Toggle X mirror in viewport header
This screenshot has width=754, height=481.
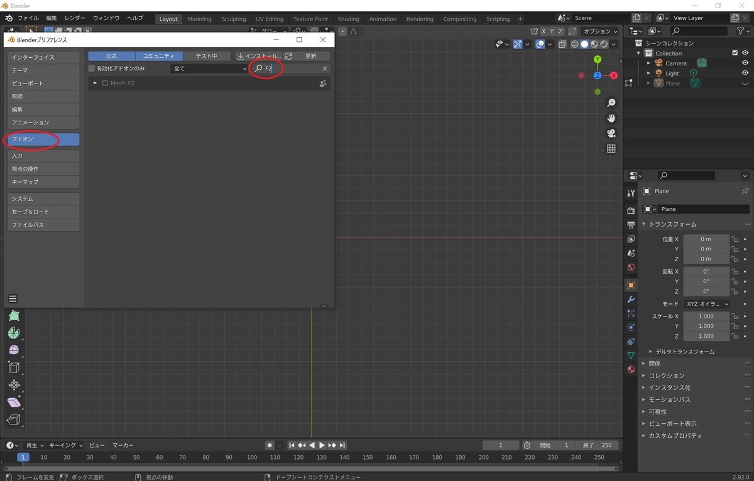coord(544,31)
